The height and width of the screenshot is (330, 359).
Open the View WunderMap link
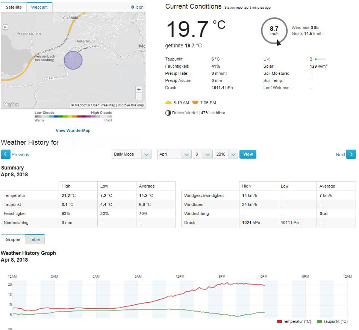73,130
